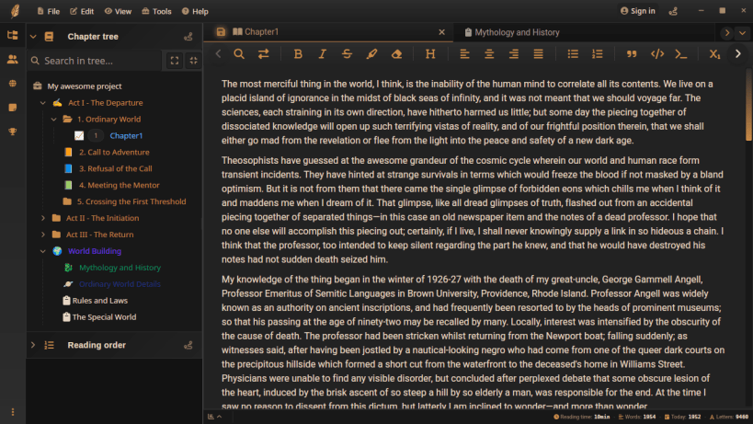Toggle strikethrough formatting

[347, 53]
